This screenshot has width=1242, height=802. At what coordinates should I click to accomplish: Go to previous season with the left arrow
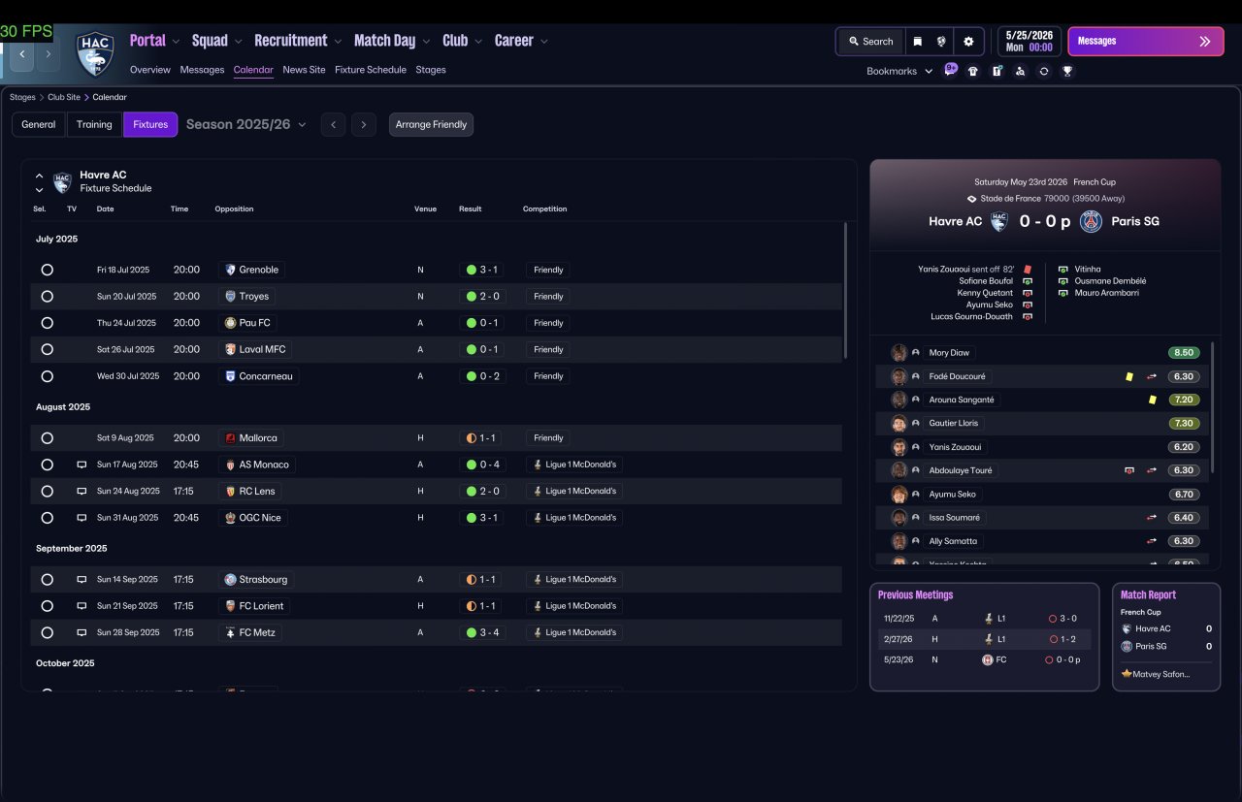tap(333, 124)
